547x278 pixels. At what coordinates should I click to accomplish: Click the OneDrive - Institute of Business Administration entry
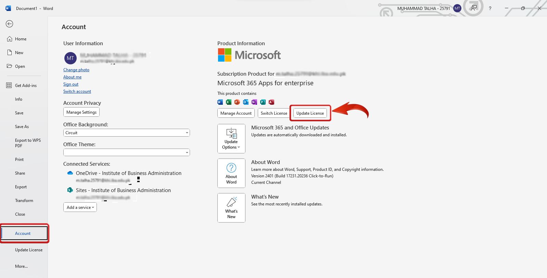click(x=129, y=173)
